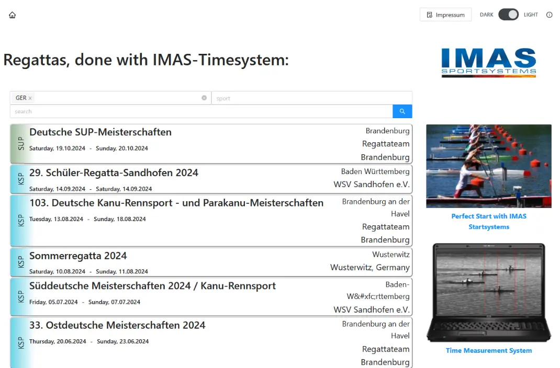Click 'Friday, 05.07.2024' date text
The width and height of the screenshot is (560, 368).
click(53, 302)
